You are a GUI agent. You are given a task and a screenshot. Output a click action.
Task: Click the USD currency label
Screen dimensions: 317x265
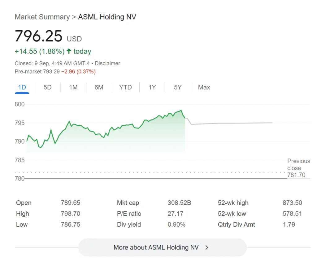pyautogui.click(x=74, y=39)
